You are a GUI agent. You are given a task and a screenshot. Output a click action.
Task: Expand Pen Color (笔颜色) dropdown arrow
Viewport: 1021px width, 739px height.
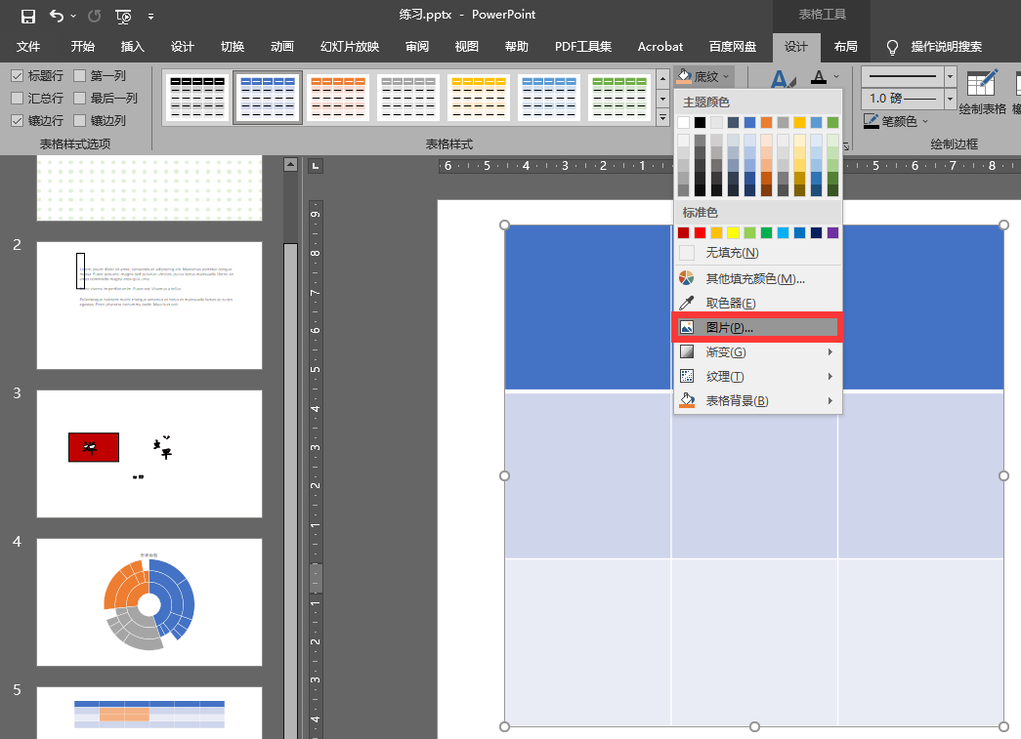[925, 122]
